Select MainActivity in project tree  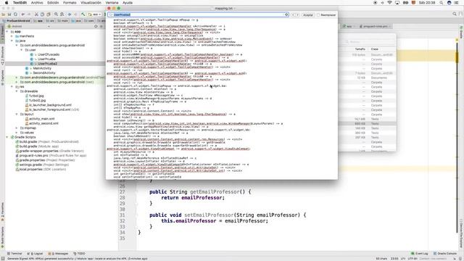[42, 68]
